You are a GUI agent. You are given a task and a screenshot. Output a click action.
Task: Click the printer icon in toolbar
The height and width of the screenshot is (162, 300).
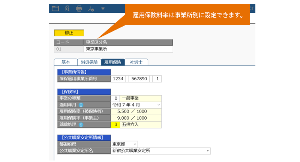pos(79,8)
